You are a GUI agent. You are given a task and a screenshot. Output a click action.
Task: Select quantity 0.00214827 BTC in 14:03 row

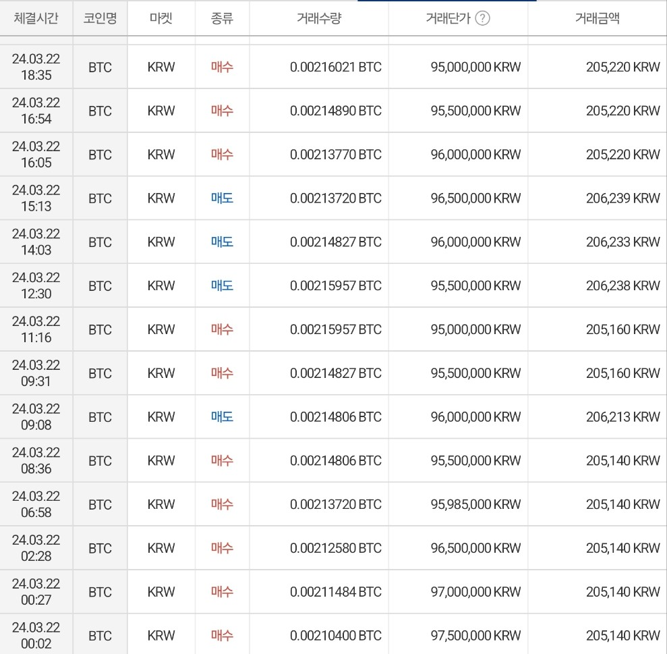coord(336,242)
